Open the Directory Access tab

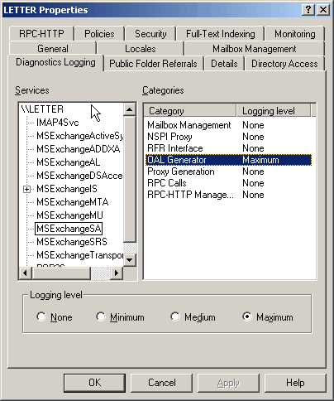(284, 64)
